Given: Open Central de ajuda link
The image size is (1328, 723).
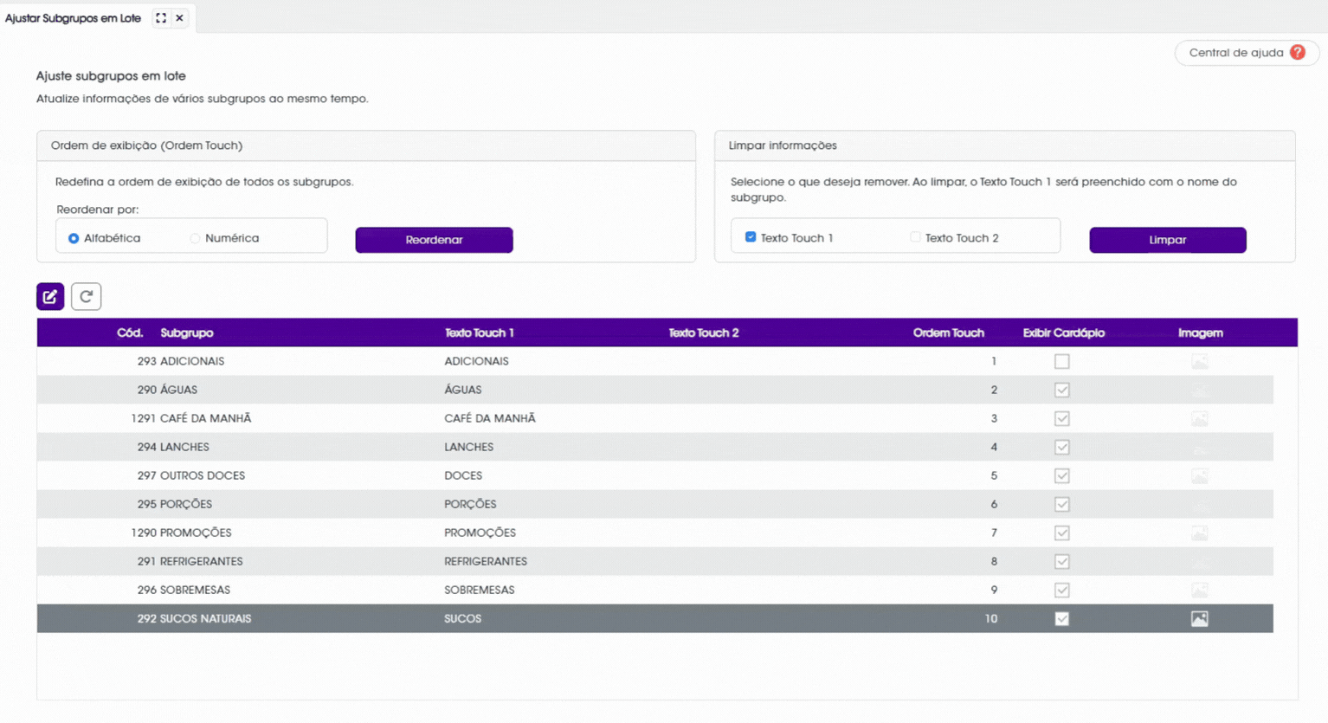Looking at the screenshot, I should tap(1247, 53).
